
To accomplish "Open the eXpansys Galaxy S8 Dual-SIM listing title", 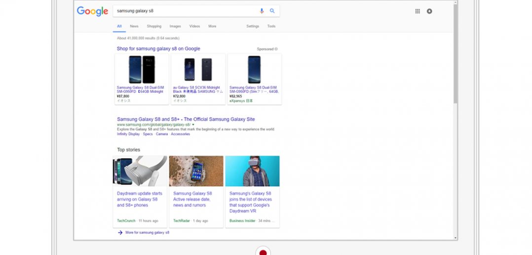I will (x=254, y=89).
